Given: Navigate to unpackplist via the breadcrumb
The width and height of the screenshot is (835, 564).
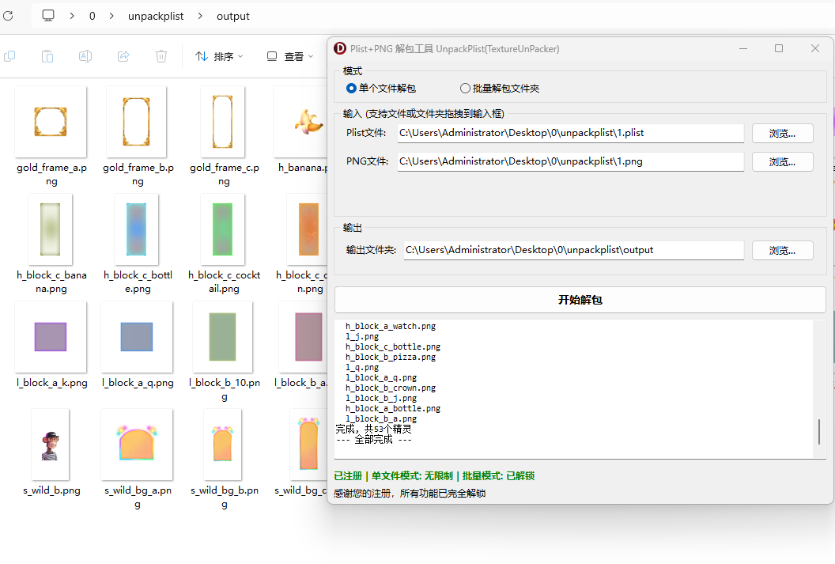Looking at the screenshot, I should (156, 16).
